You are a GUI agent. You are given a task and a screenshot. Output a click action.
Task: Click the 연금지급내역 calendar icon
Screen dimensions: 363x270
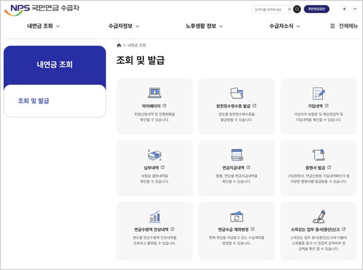(x=237, y=155)
